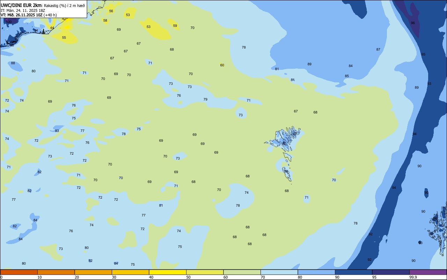Click the 'VT: Mið. 26.11.2025 10Z (+40 h)' line
Viewport: 447px width, 280px height.
[29, 15]
